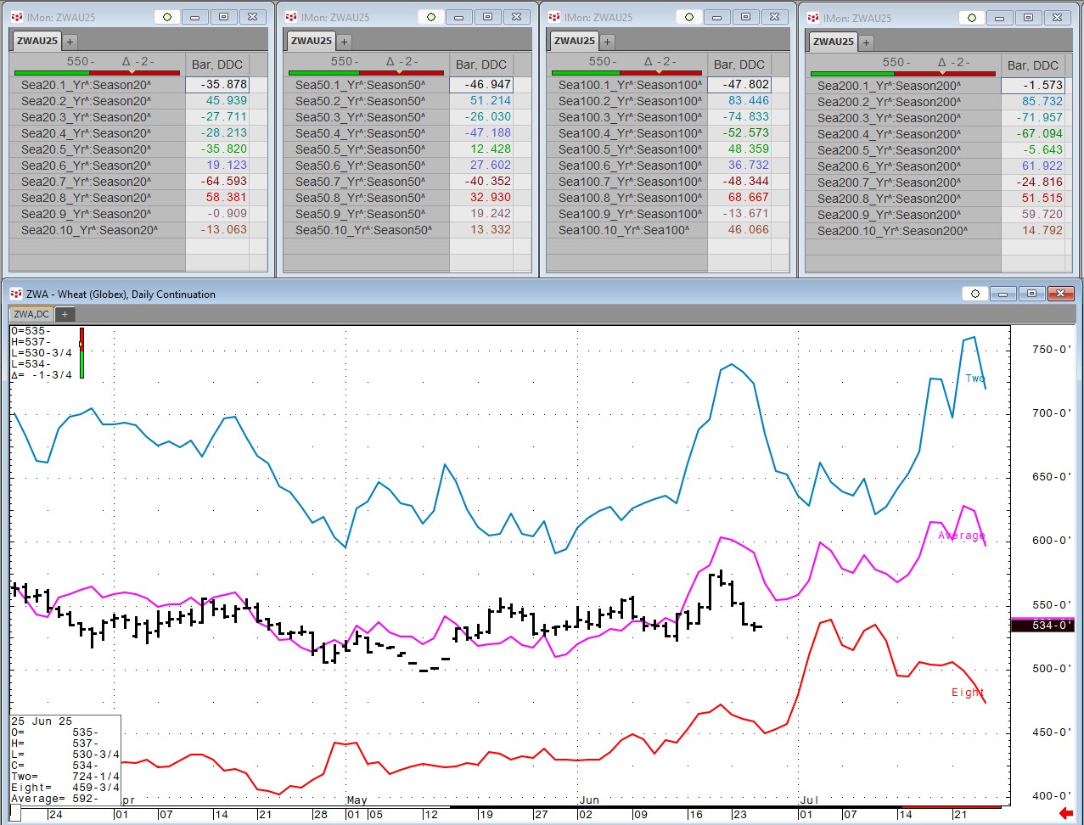The width and height of the screenshot is (1084, 825).
Task: Select the ZWAU25 tab in the Season20 window
Action: pyautogui.click(x=37, y=40)
